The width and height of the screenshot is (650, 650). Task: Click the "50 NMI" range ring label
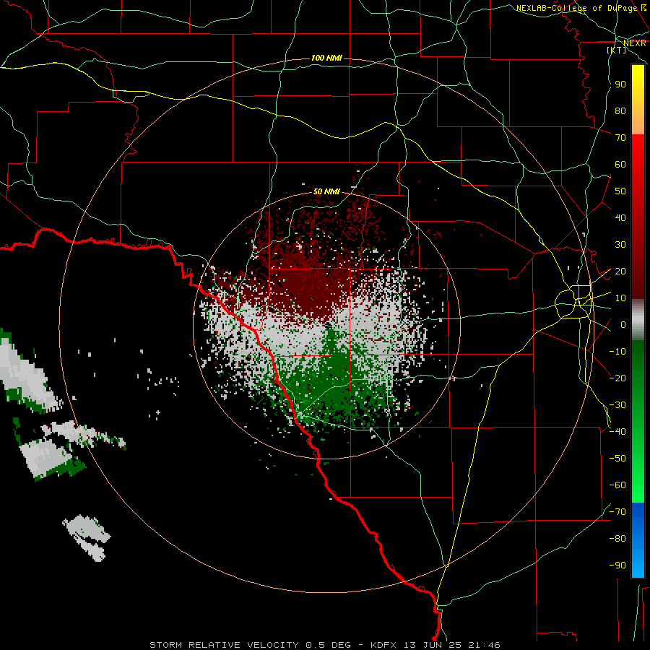coord(326,191)
